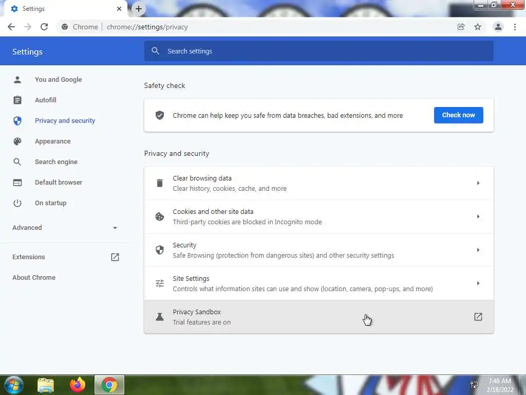Click the Chrome taskbar icon
Viewport: 526px width, 395px height.
(109, 385)
